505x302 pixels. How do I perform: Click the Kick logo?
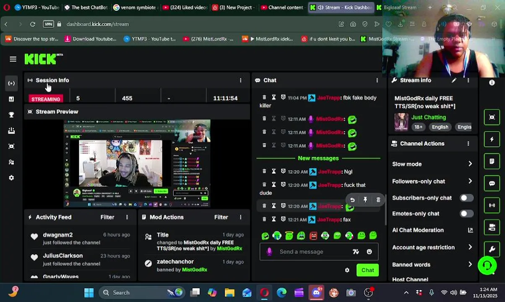[43, 59]
